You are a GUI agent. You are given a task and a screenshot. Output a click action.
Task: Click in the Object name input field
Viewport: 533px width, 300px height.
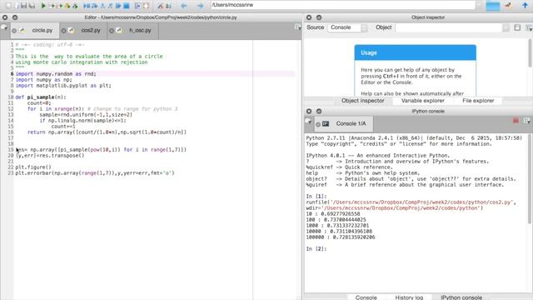click(449, 27)
